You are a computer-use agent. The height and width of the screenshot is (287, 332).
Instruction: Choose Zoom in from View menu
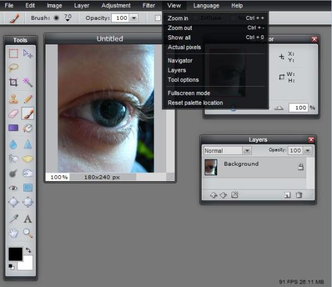pyautogui.click(x=215, y=18)
